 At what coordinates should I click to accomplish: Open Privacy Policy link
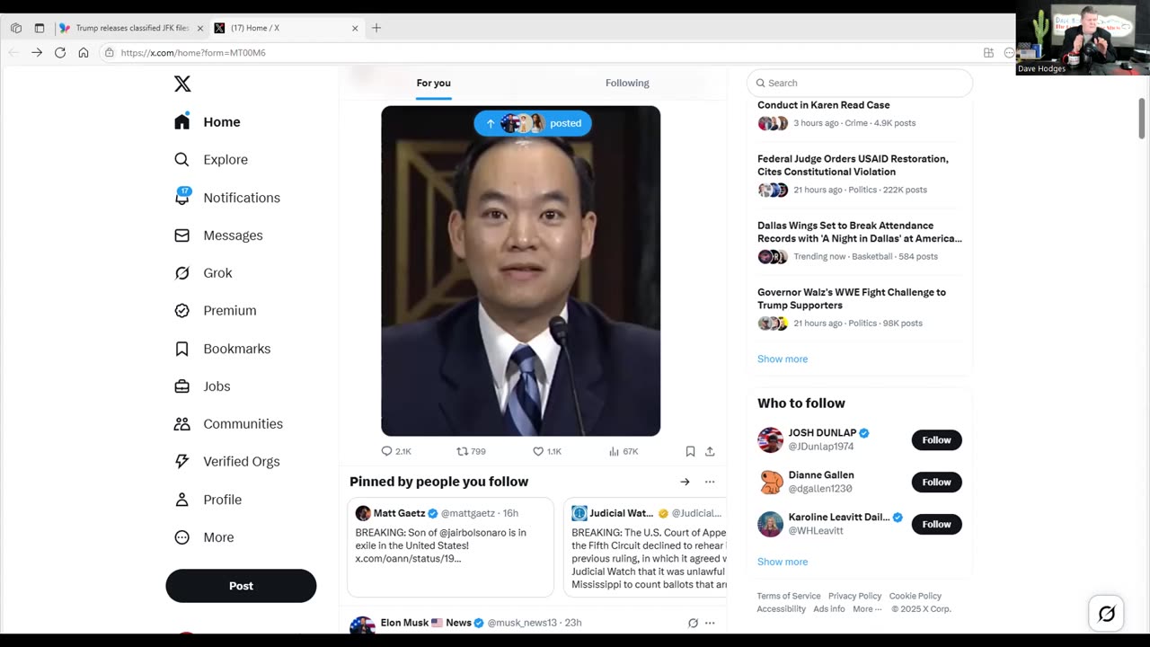click(854, 596)
